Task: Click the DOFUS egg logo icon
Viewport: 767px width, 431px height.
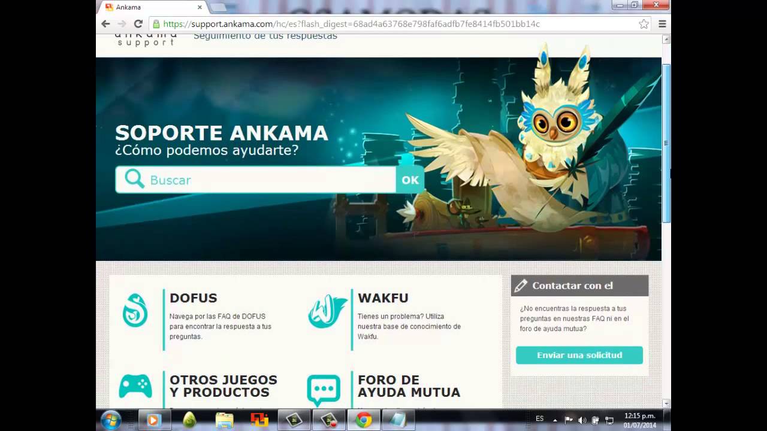Action: coord(135,310)
